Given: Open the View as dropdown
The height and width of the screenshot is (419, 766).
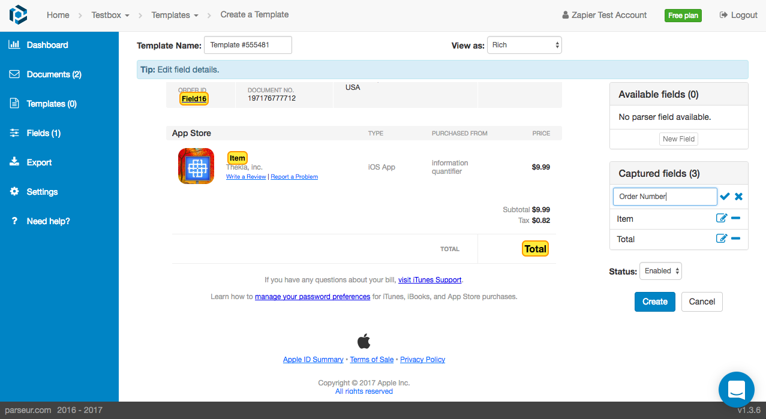Looking at the screenshot, I should pyautogui.click(x=524, y=45).
